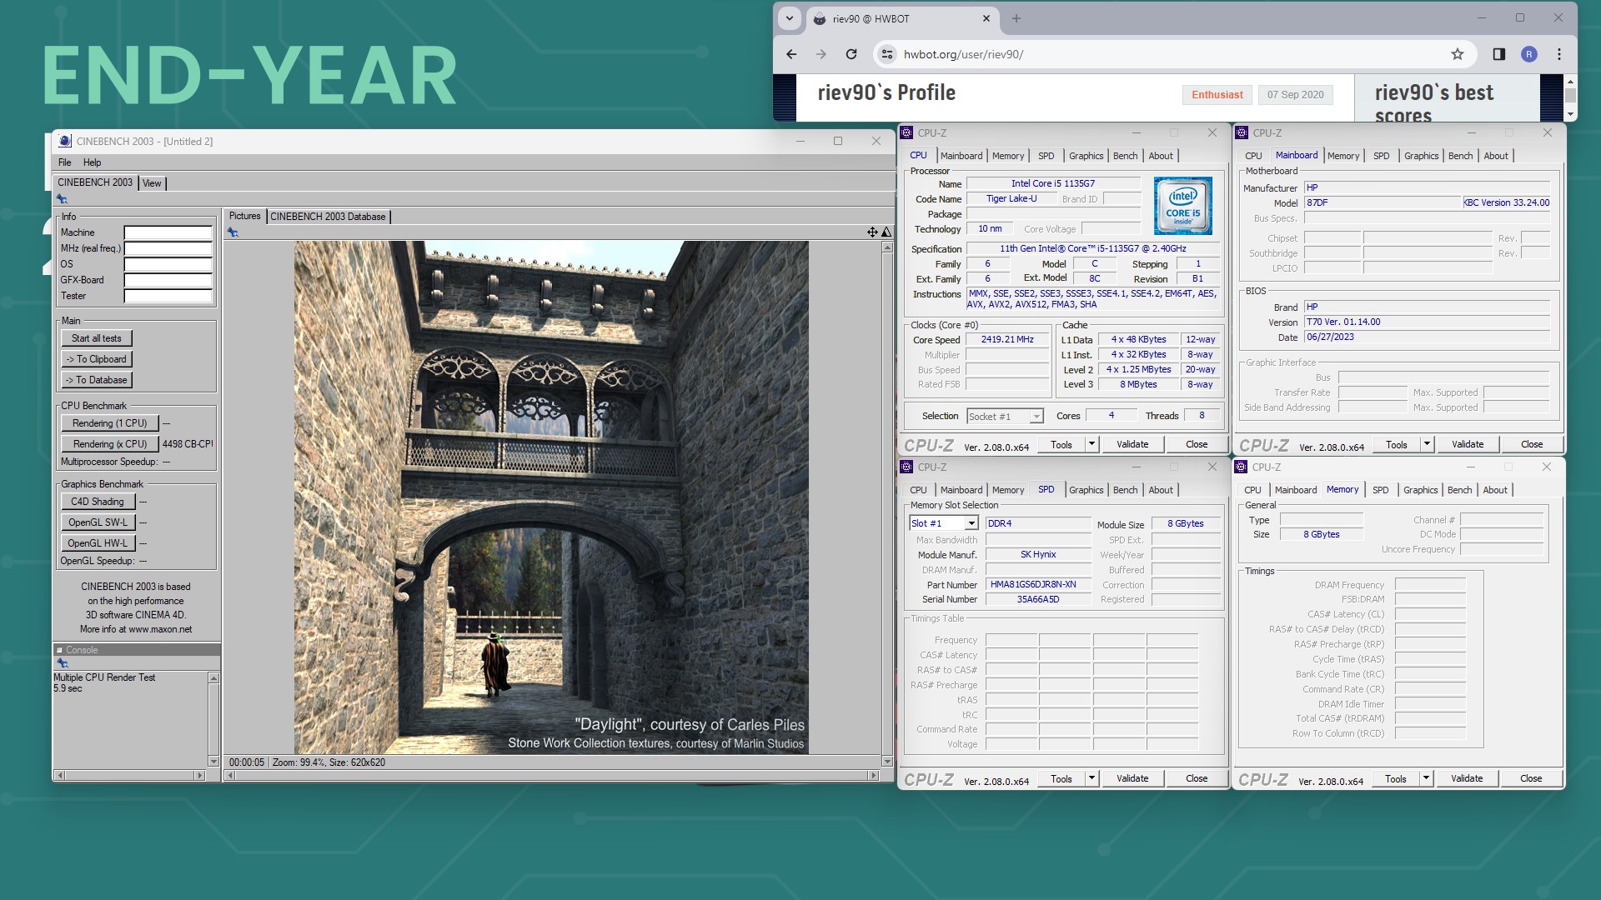
Task: Open CINEBENCH 2003 Database tab
Action: pyautogui.click(x=328, y=217)
